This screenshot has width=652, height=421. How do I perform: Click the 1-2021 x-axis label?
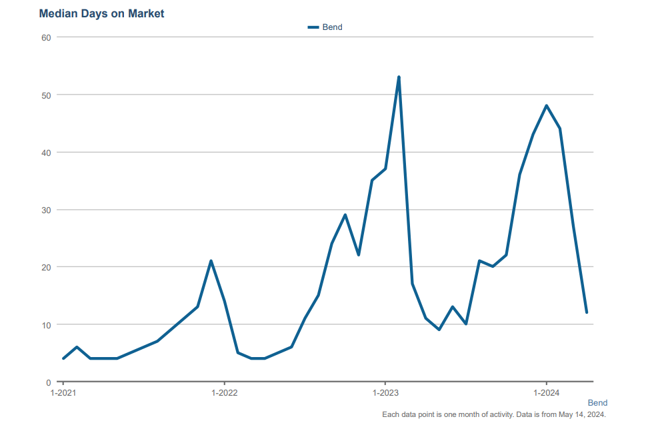pyautogui.click(x=63, y=393)
